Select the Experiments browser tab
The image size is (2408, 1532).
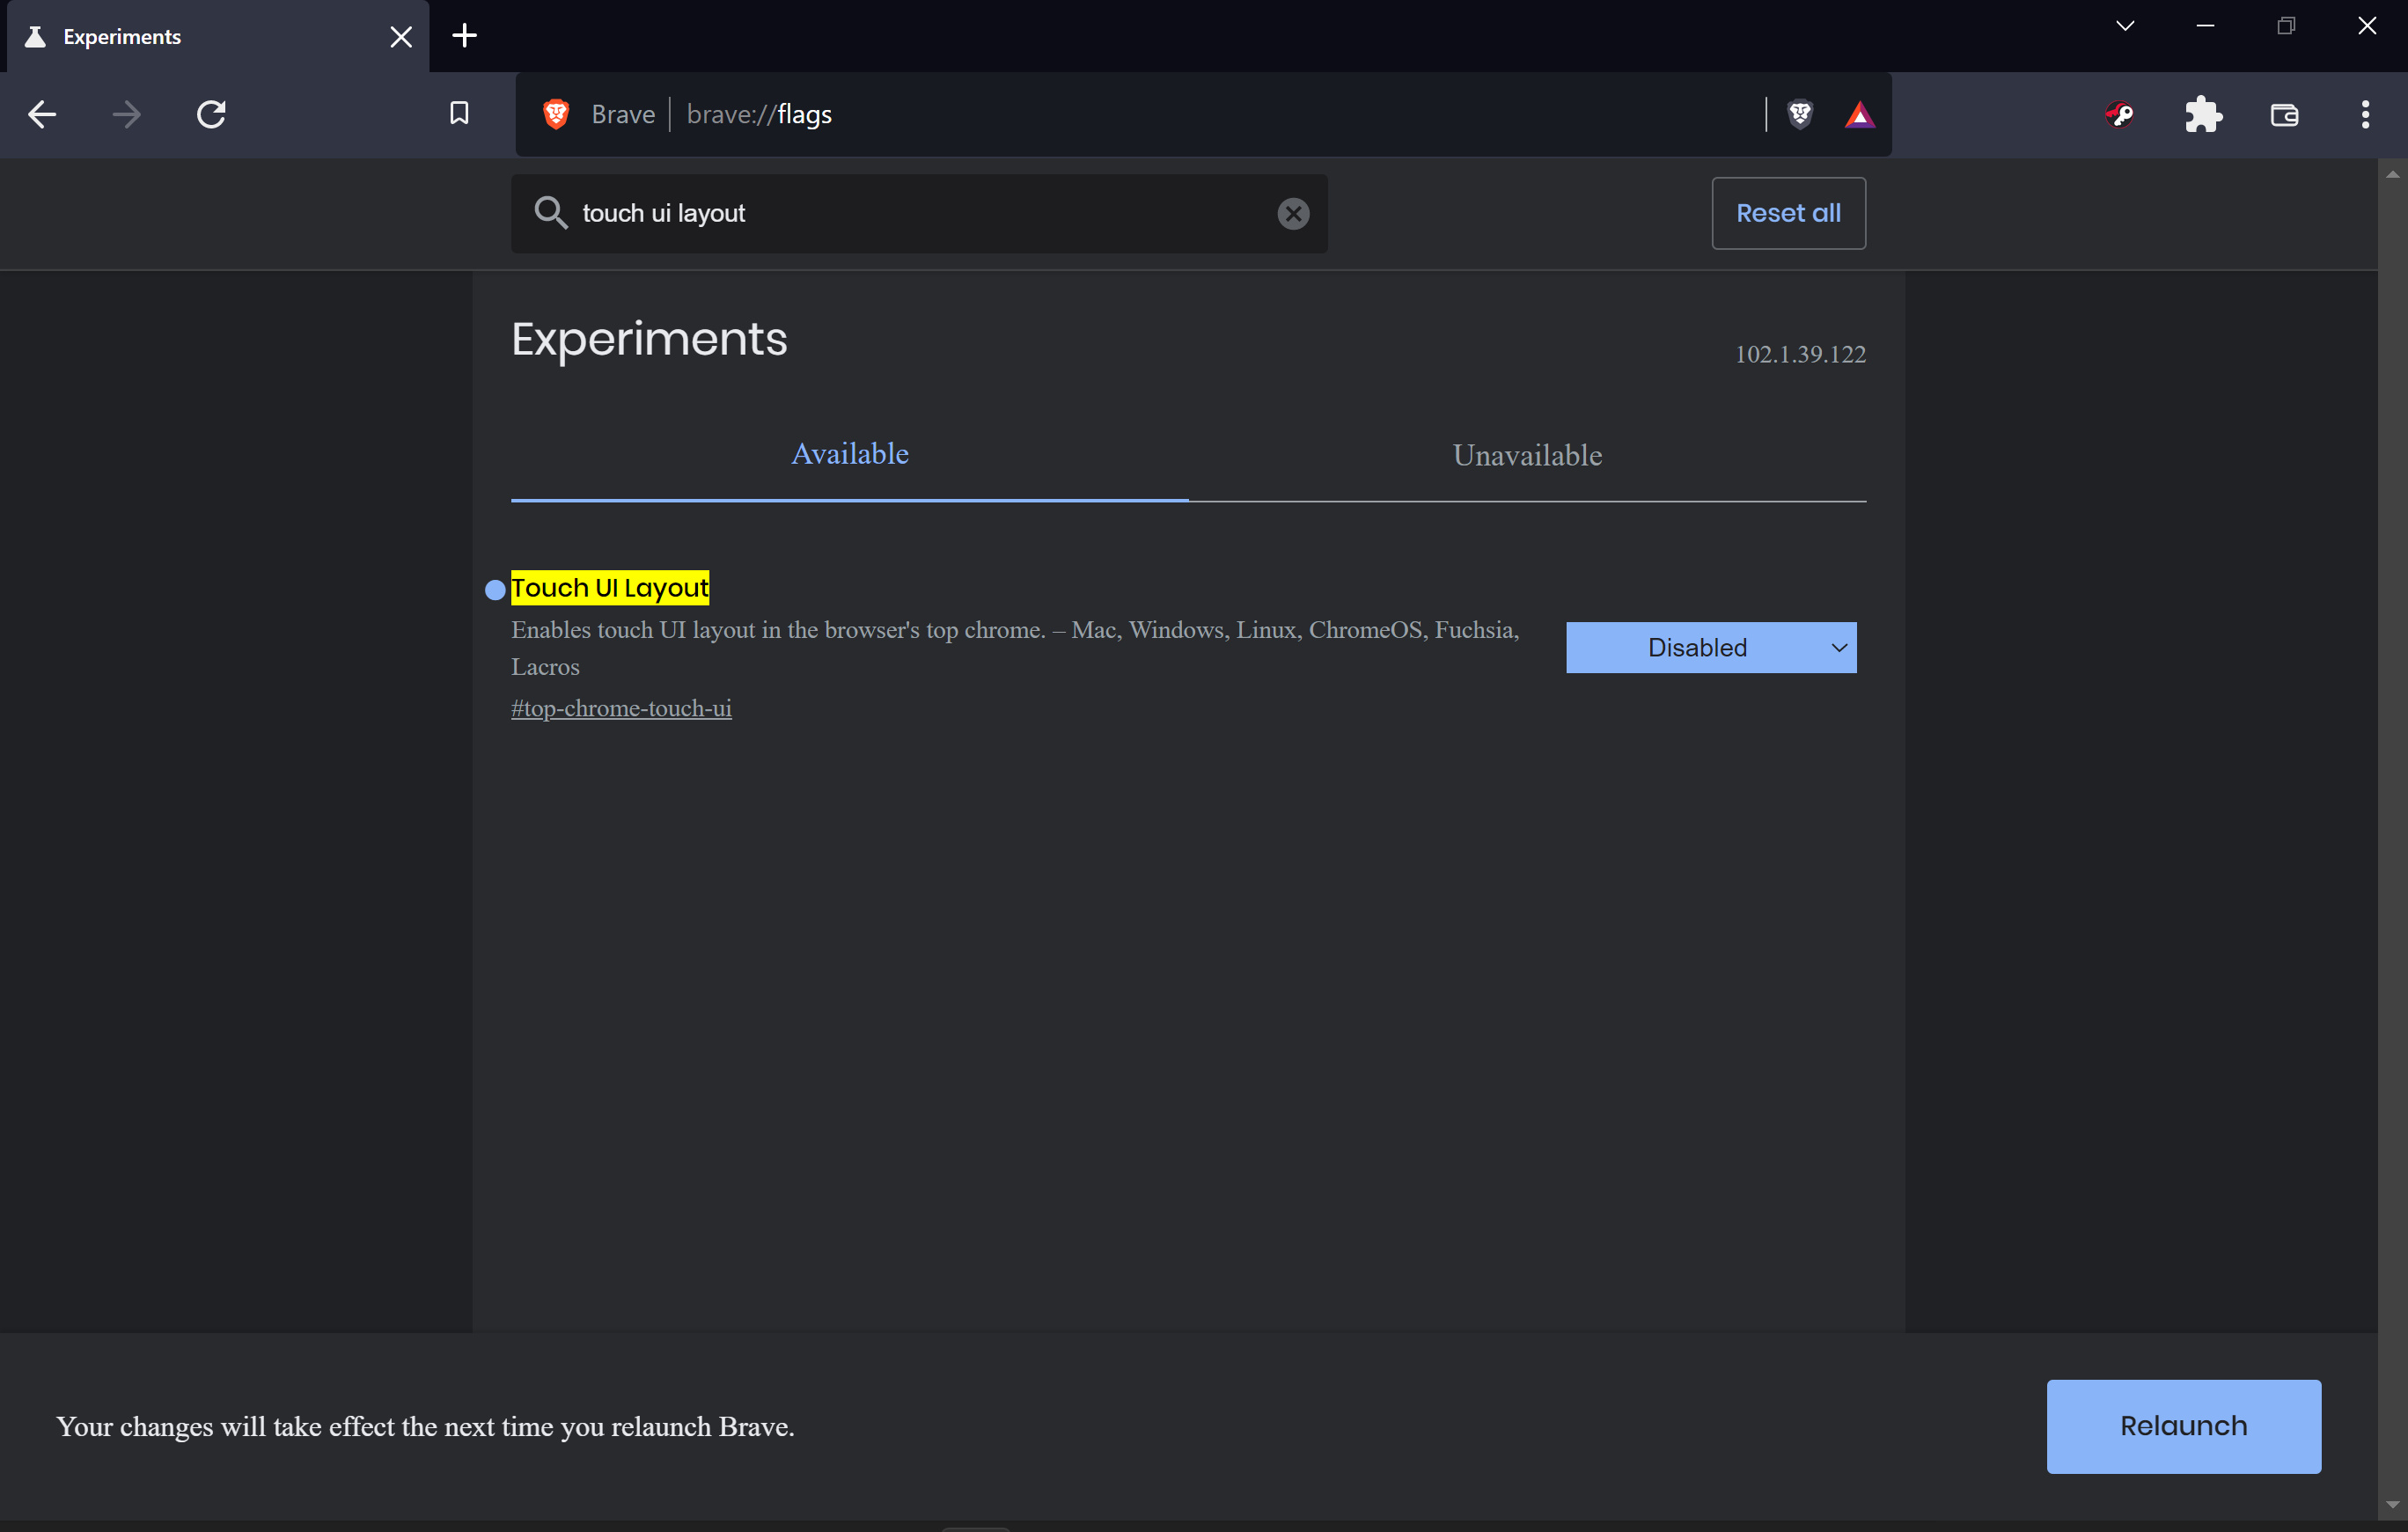218,37
